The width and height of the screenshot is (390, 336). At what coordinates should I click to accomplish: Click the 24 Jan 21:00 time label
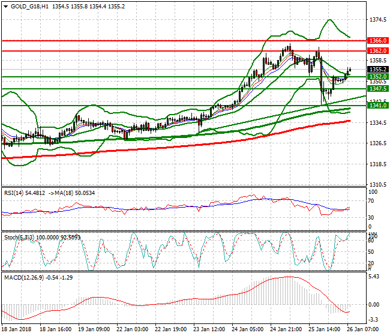pos(287,329)
